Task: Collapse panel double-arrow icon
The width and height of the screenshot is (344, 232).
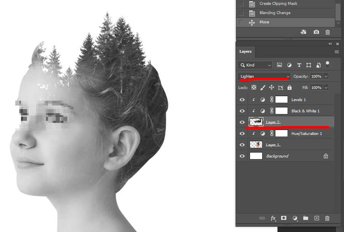Action: click(x=330, y=44)
